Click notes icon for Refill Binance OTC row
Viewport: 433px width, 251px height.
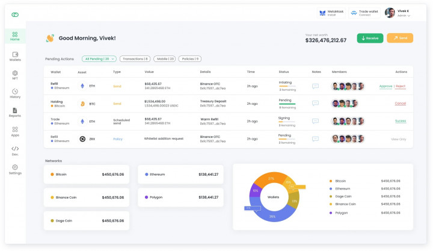(x=315, y=86)
